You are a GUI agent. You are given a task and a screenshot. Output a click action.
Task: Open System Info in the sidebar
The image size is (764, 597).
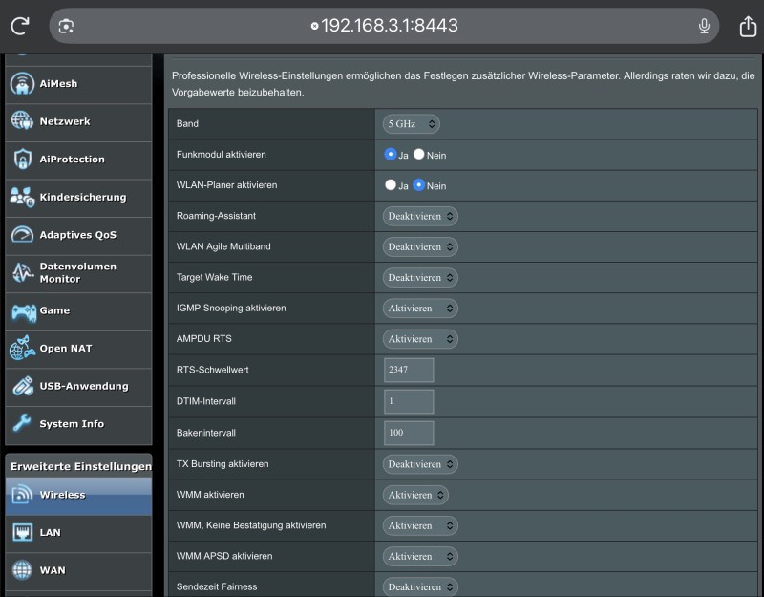pos(72,424)
